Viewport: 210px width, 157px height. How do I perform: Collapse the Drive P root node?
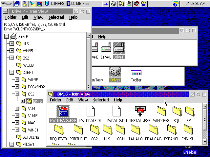tap(7, 36)
